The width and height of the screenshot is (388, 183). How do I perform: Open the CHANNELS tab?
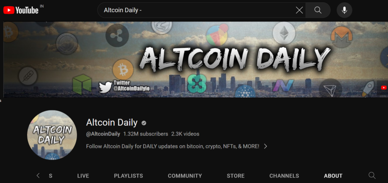pyautogui.click(x=284, y=176)
